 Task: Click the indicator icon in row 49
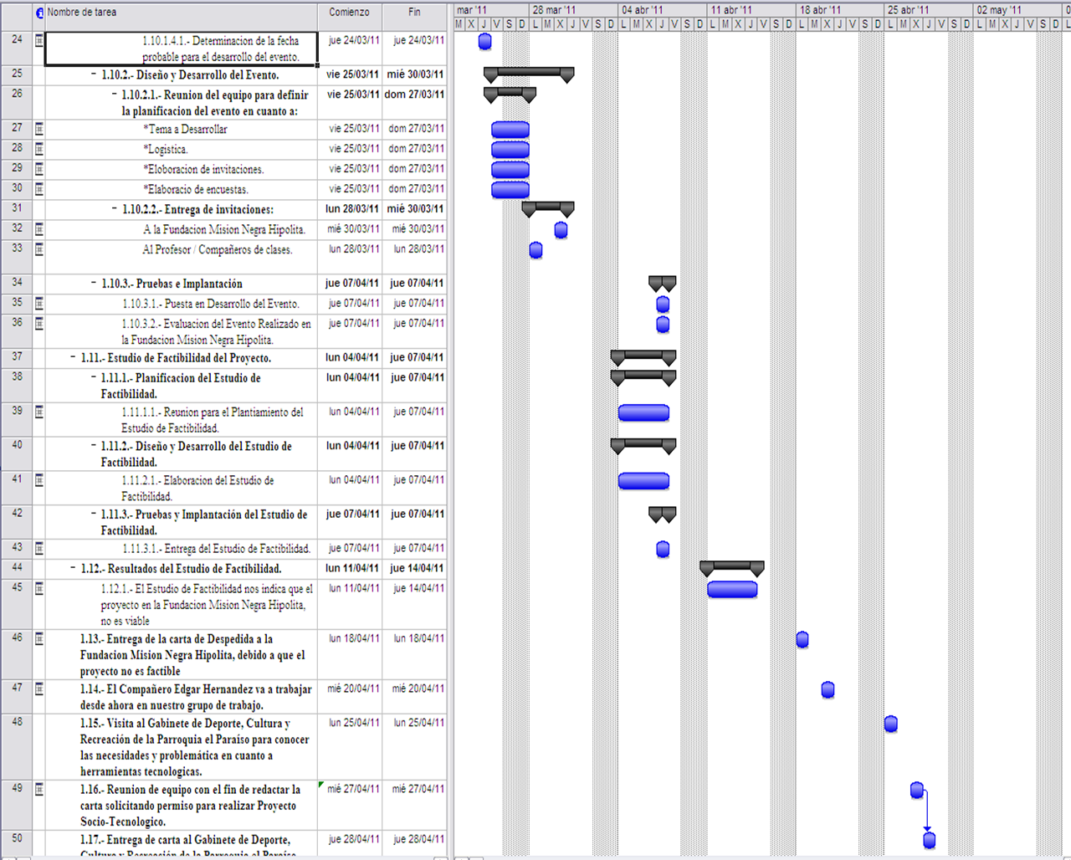(x=38, y=790)
